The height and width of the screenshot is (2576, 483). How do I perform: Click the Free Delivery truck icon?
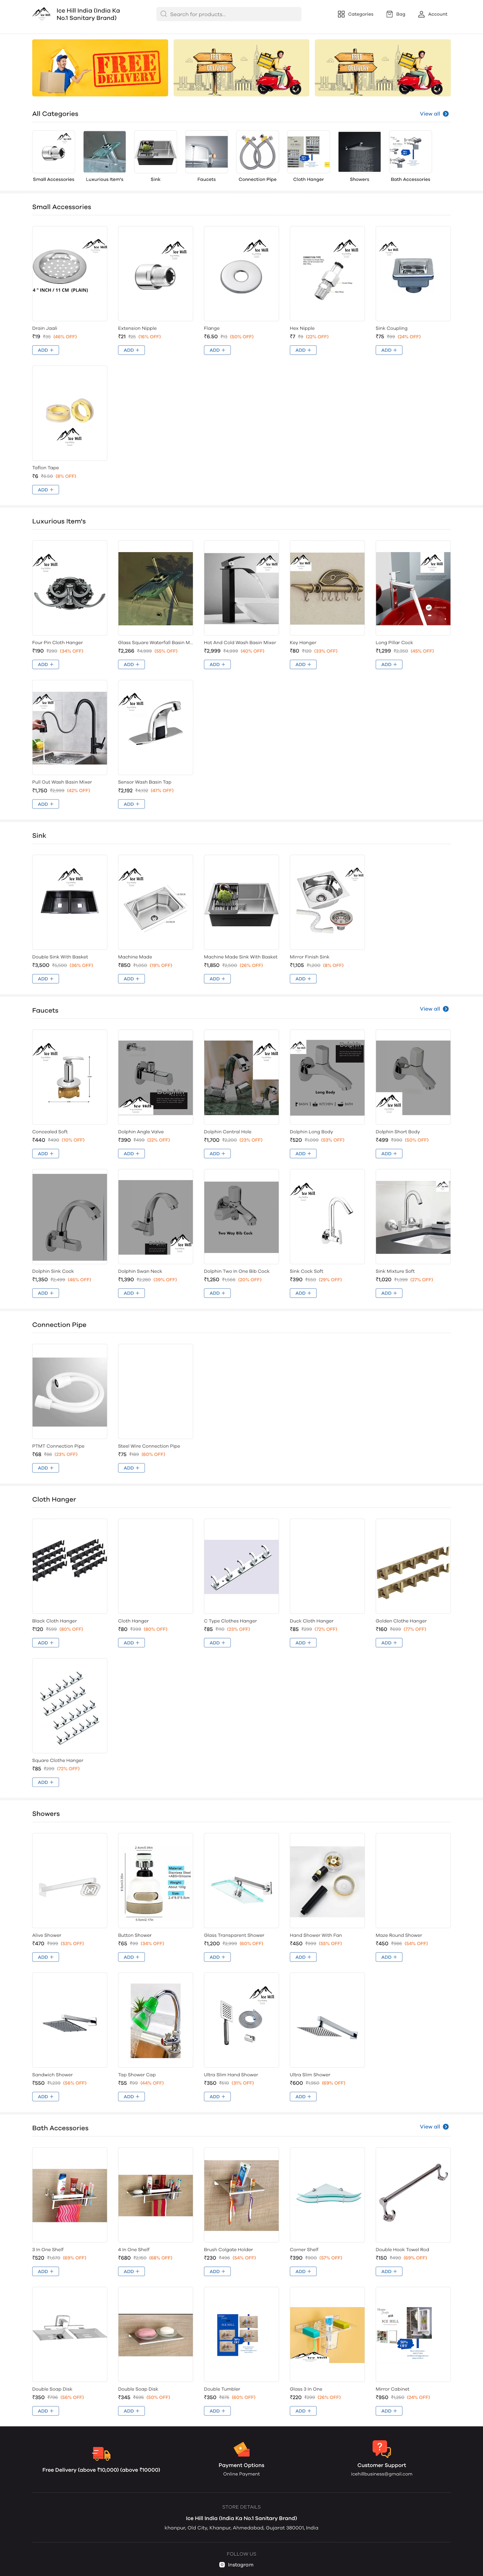click(x=101, y=2454)
